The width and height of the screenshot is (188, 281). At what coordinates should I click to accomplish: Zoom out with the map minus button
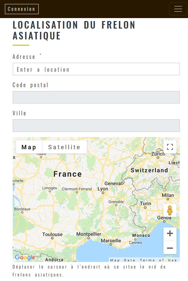pyautogui.click(x=170, y=248)
